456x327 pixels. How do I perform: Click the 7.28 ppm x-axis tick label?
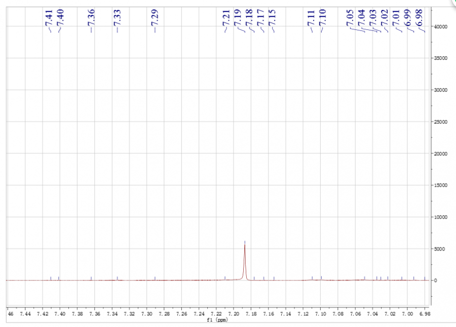click(x=164, y=314)
